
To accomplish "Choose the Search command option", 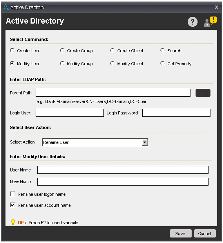I will click(x=163, y=50).
